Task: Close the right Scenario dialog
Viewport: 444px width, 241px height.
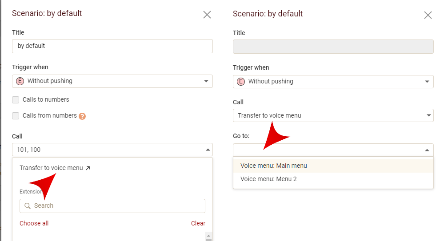Action: tap(428, 15)
